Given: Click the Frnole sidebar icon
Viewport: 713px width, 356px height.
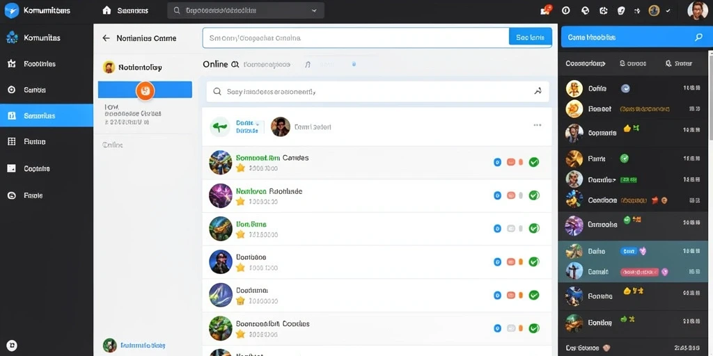Looking at the screenshot, I should [x=12, y=195].
